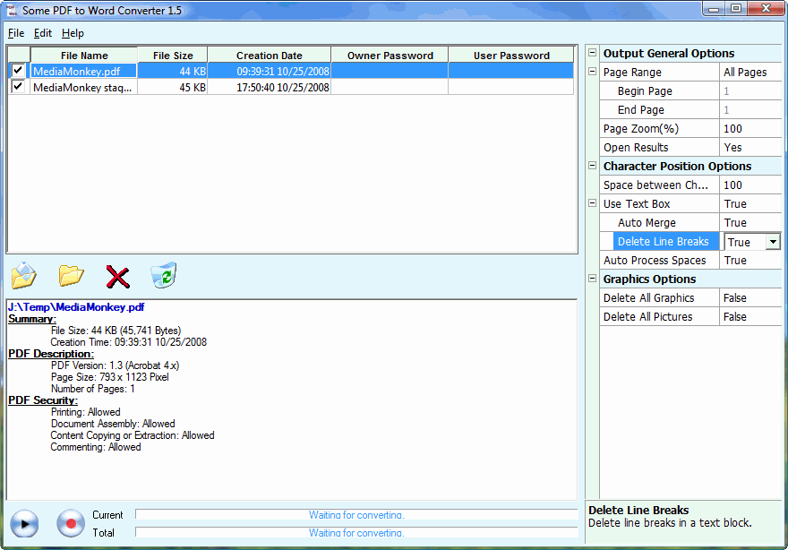788x550 pixels.
Task: Sort by File Name column header
Action: tap(84, 56)
